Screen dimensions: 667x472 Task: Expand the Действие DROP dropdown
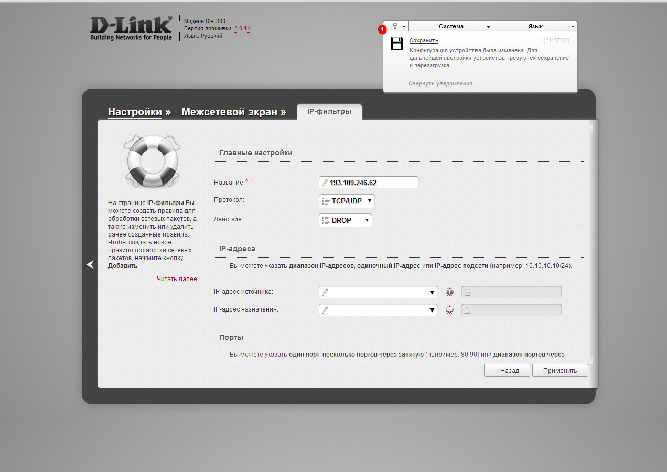point(346,221)
